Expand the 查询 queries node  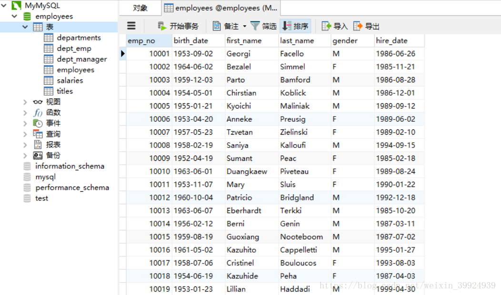[x=25, y=134]
